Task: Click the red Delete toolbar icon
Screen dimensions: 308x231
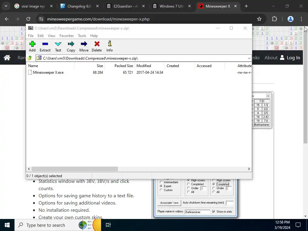Action: pos(97,47)
